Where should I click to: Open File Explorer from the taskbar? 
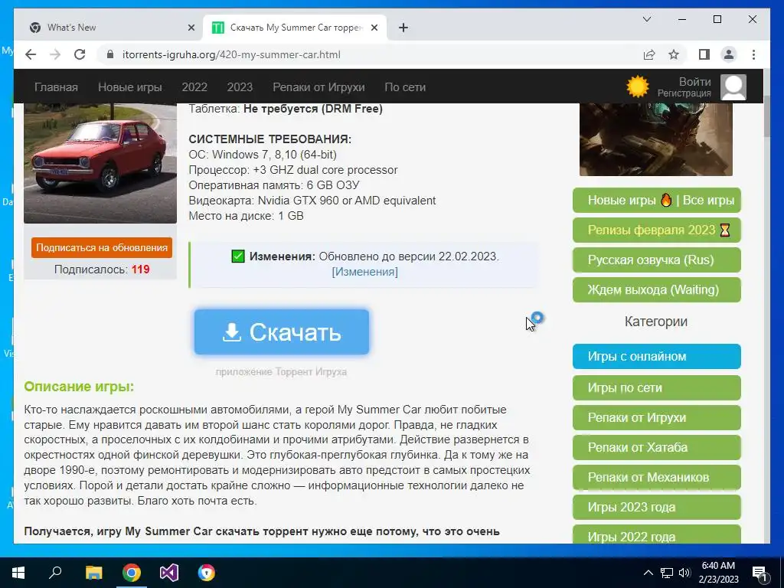click(93, 573)
